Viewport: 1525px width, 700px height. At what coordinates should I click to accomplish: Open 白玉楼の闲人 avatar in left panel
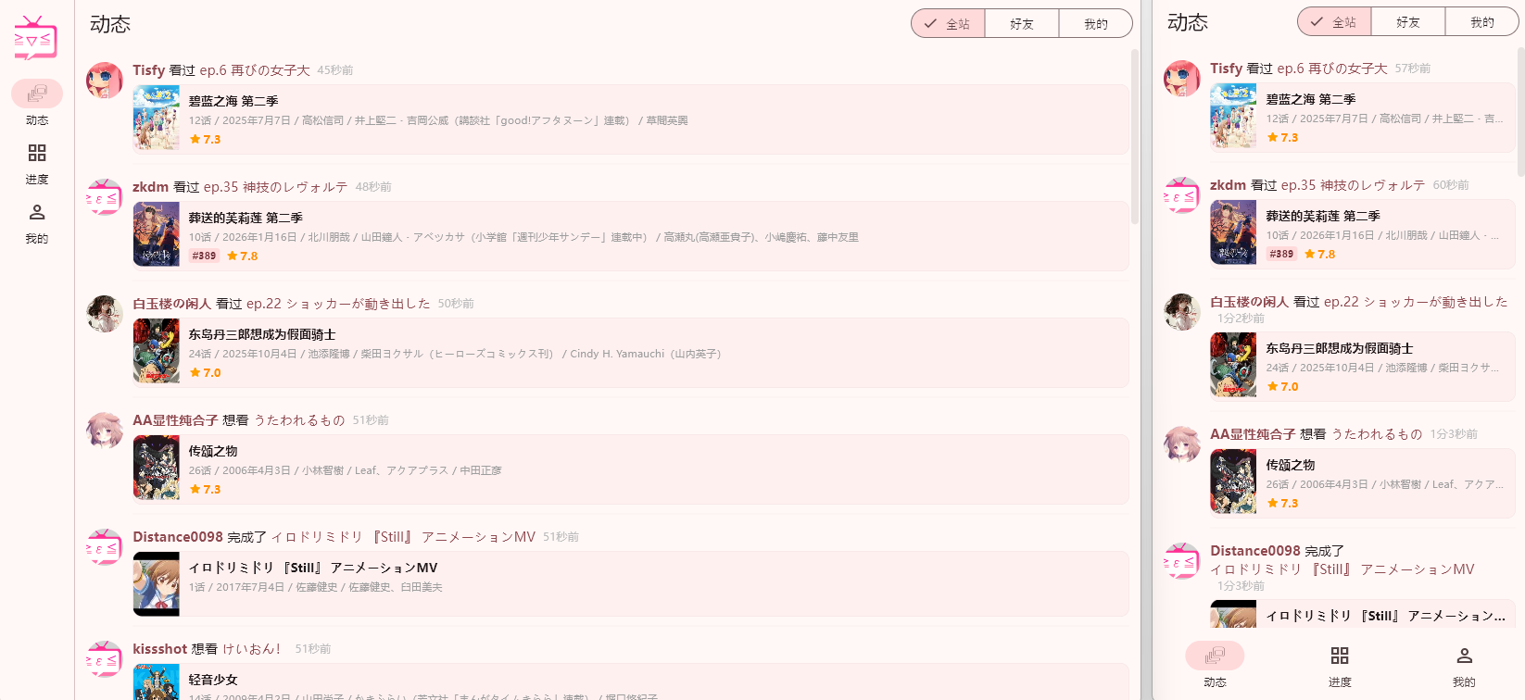pos(105,314)
